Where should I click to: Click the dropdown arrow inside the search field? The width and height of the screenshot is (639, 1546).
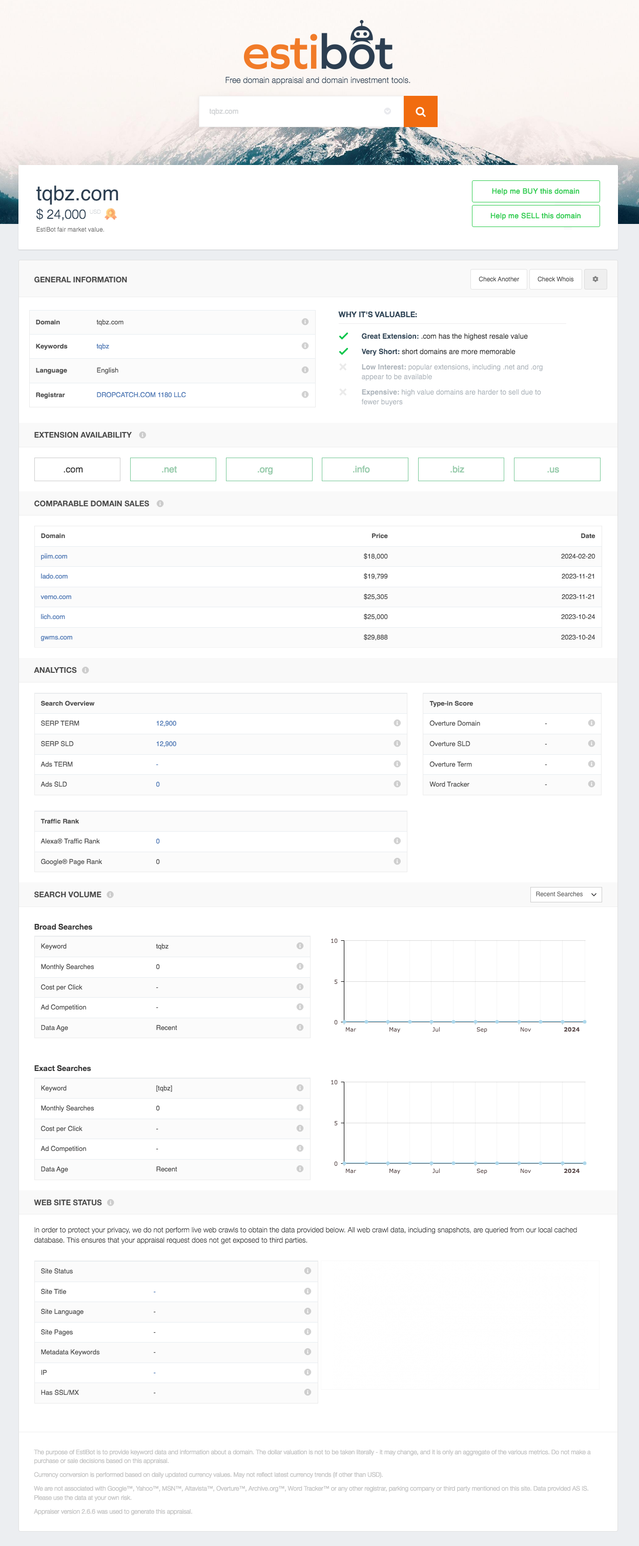click(x=387, y=111)
